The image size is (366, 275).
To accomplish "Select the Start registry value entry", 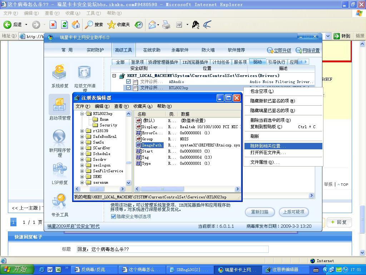I will 147,151.
